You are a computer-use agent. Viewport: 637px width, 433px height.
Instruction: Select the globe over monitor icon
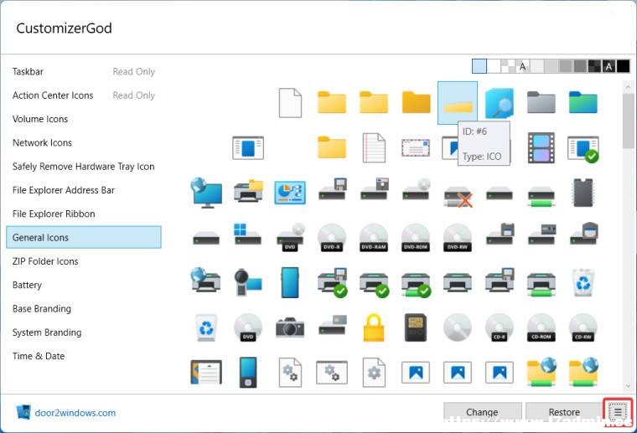(206, 193)
